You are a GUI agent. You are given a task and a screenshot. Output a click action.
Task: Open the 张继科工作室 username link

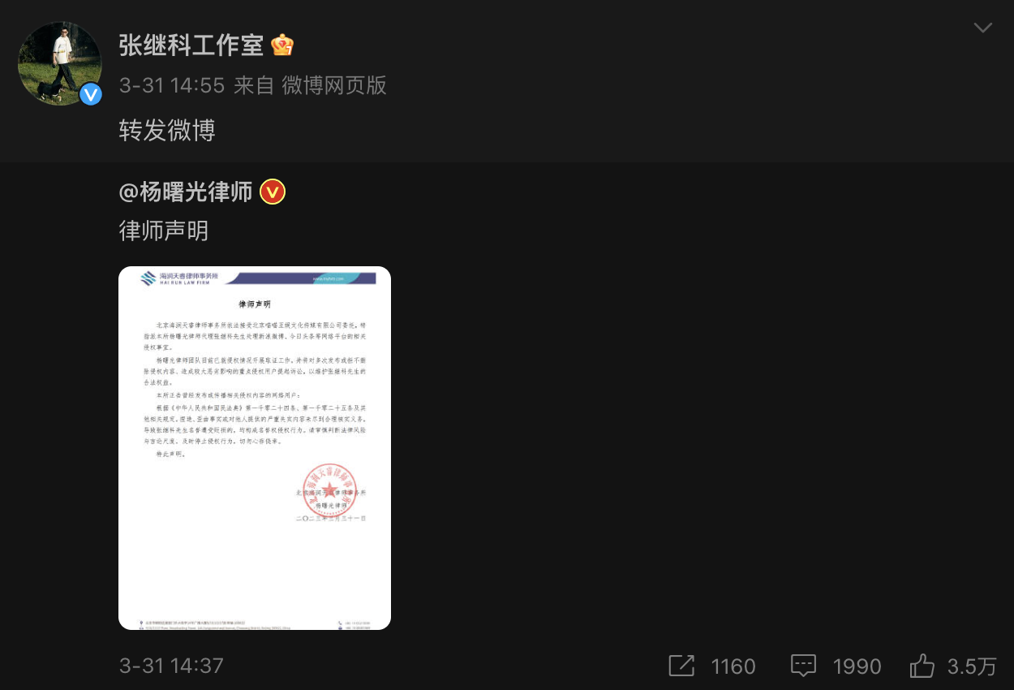click(x=191, y=45)
